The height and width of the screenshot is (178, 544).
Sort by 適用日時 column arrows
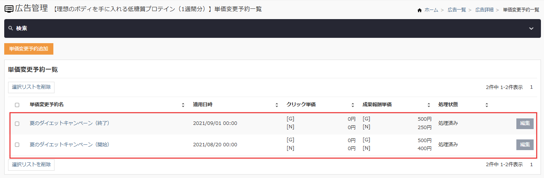pyautogui.click(x=277, y=105)
